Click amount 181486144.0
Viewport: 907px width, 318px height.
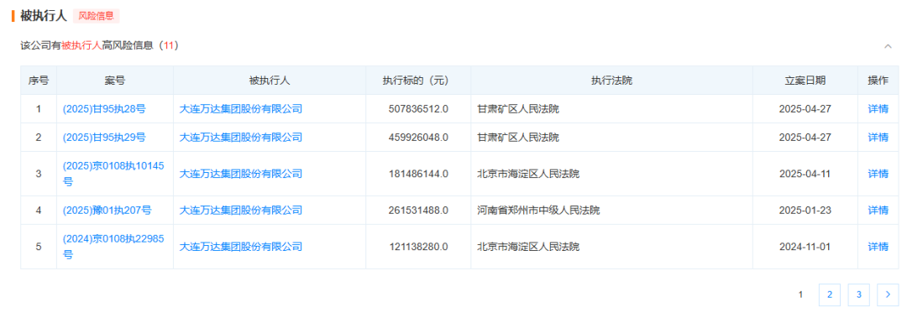419,174
